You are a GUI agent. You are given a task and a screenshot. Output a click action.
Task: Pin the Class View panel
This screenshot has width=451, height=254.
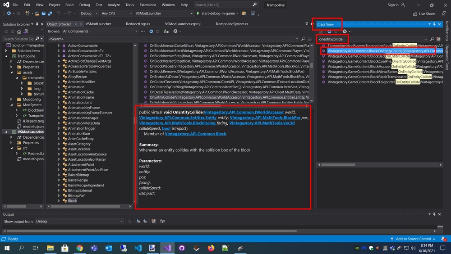[434, 24]
